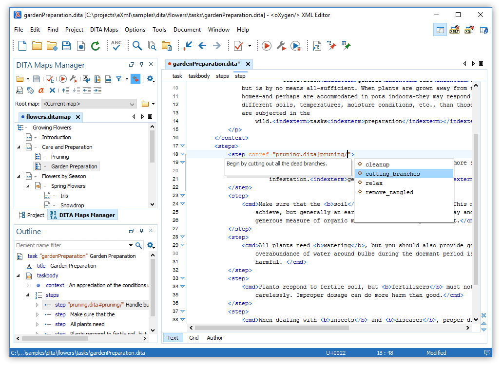Click the Find in Files icon
The height and width of the screenshot is (365, 502).
152,46
